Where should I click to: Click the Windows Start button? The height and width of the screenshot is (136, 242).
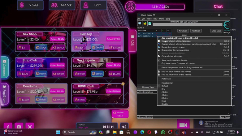click(x=58, y=132)
